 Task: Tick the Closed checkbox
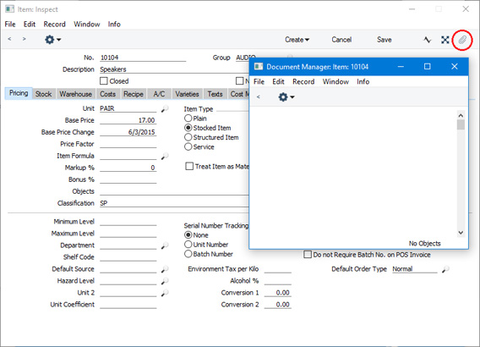click(x=104, y=81)
